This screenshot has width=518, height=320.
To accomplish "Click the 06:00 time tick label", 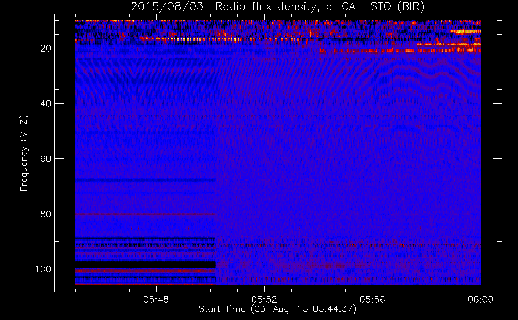I will [x=481, y=300].
